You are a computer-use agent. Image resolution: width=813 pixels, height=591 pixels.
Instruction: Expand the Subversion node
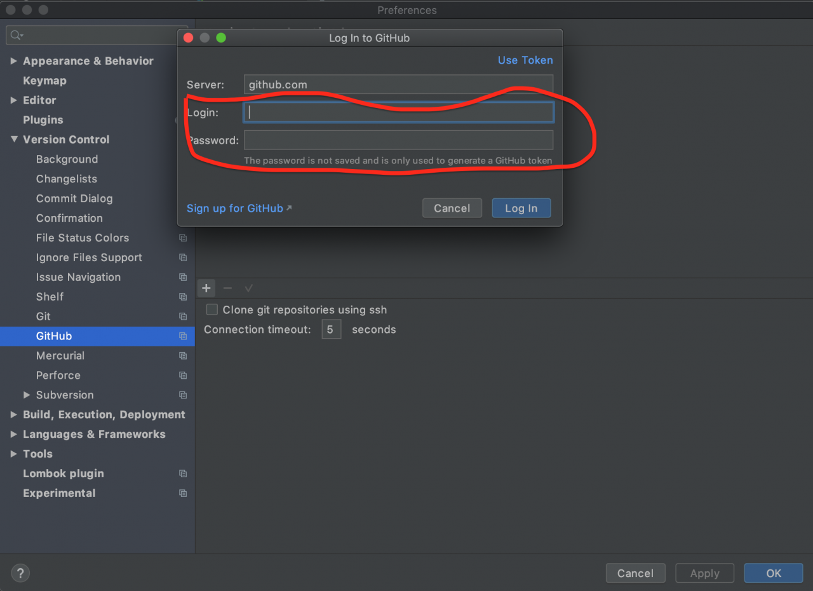(x=27, y=395)
